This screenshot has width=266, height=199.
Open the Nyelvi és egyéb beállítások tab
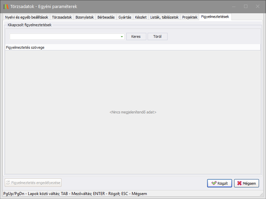click(x=26, y=17)
